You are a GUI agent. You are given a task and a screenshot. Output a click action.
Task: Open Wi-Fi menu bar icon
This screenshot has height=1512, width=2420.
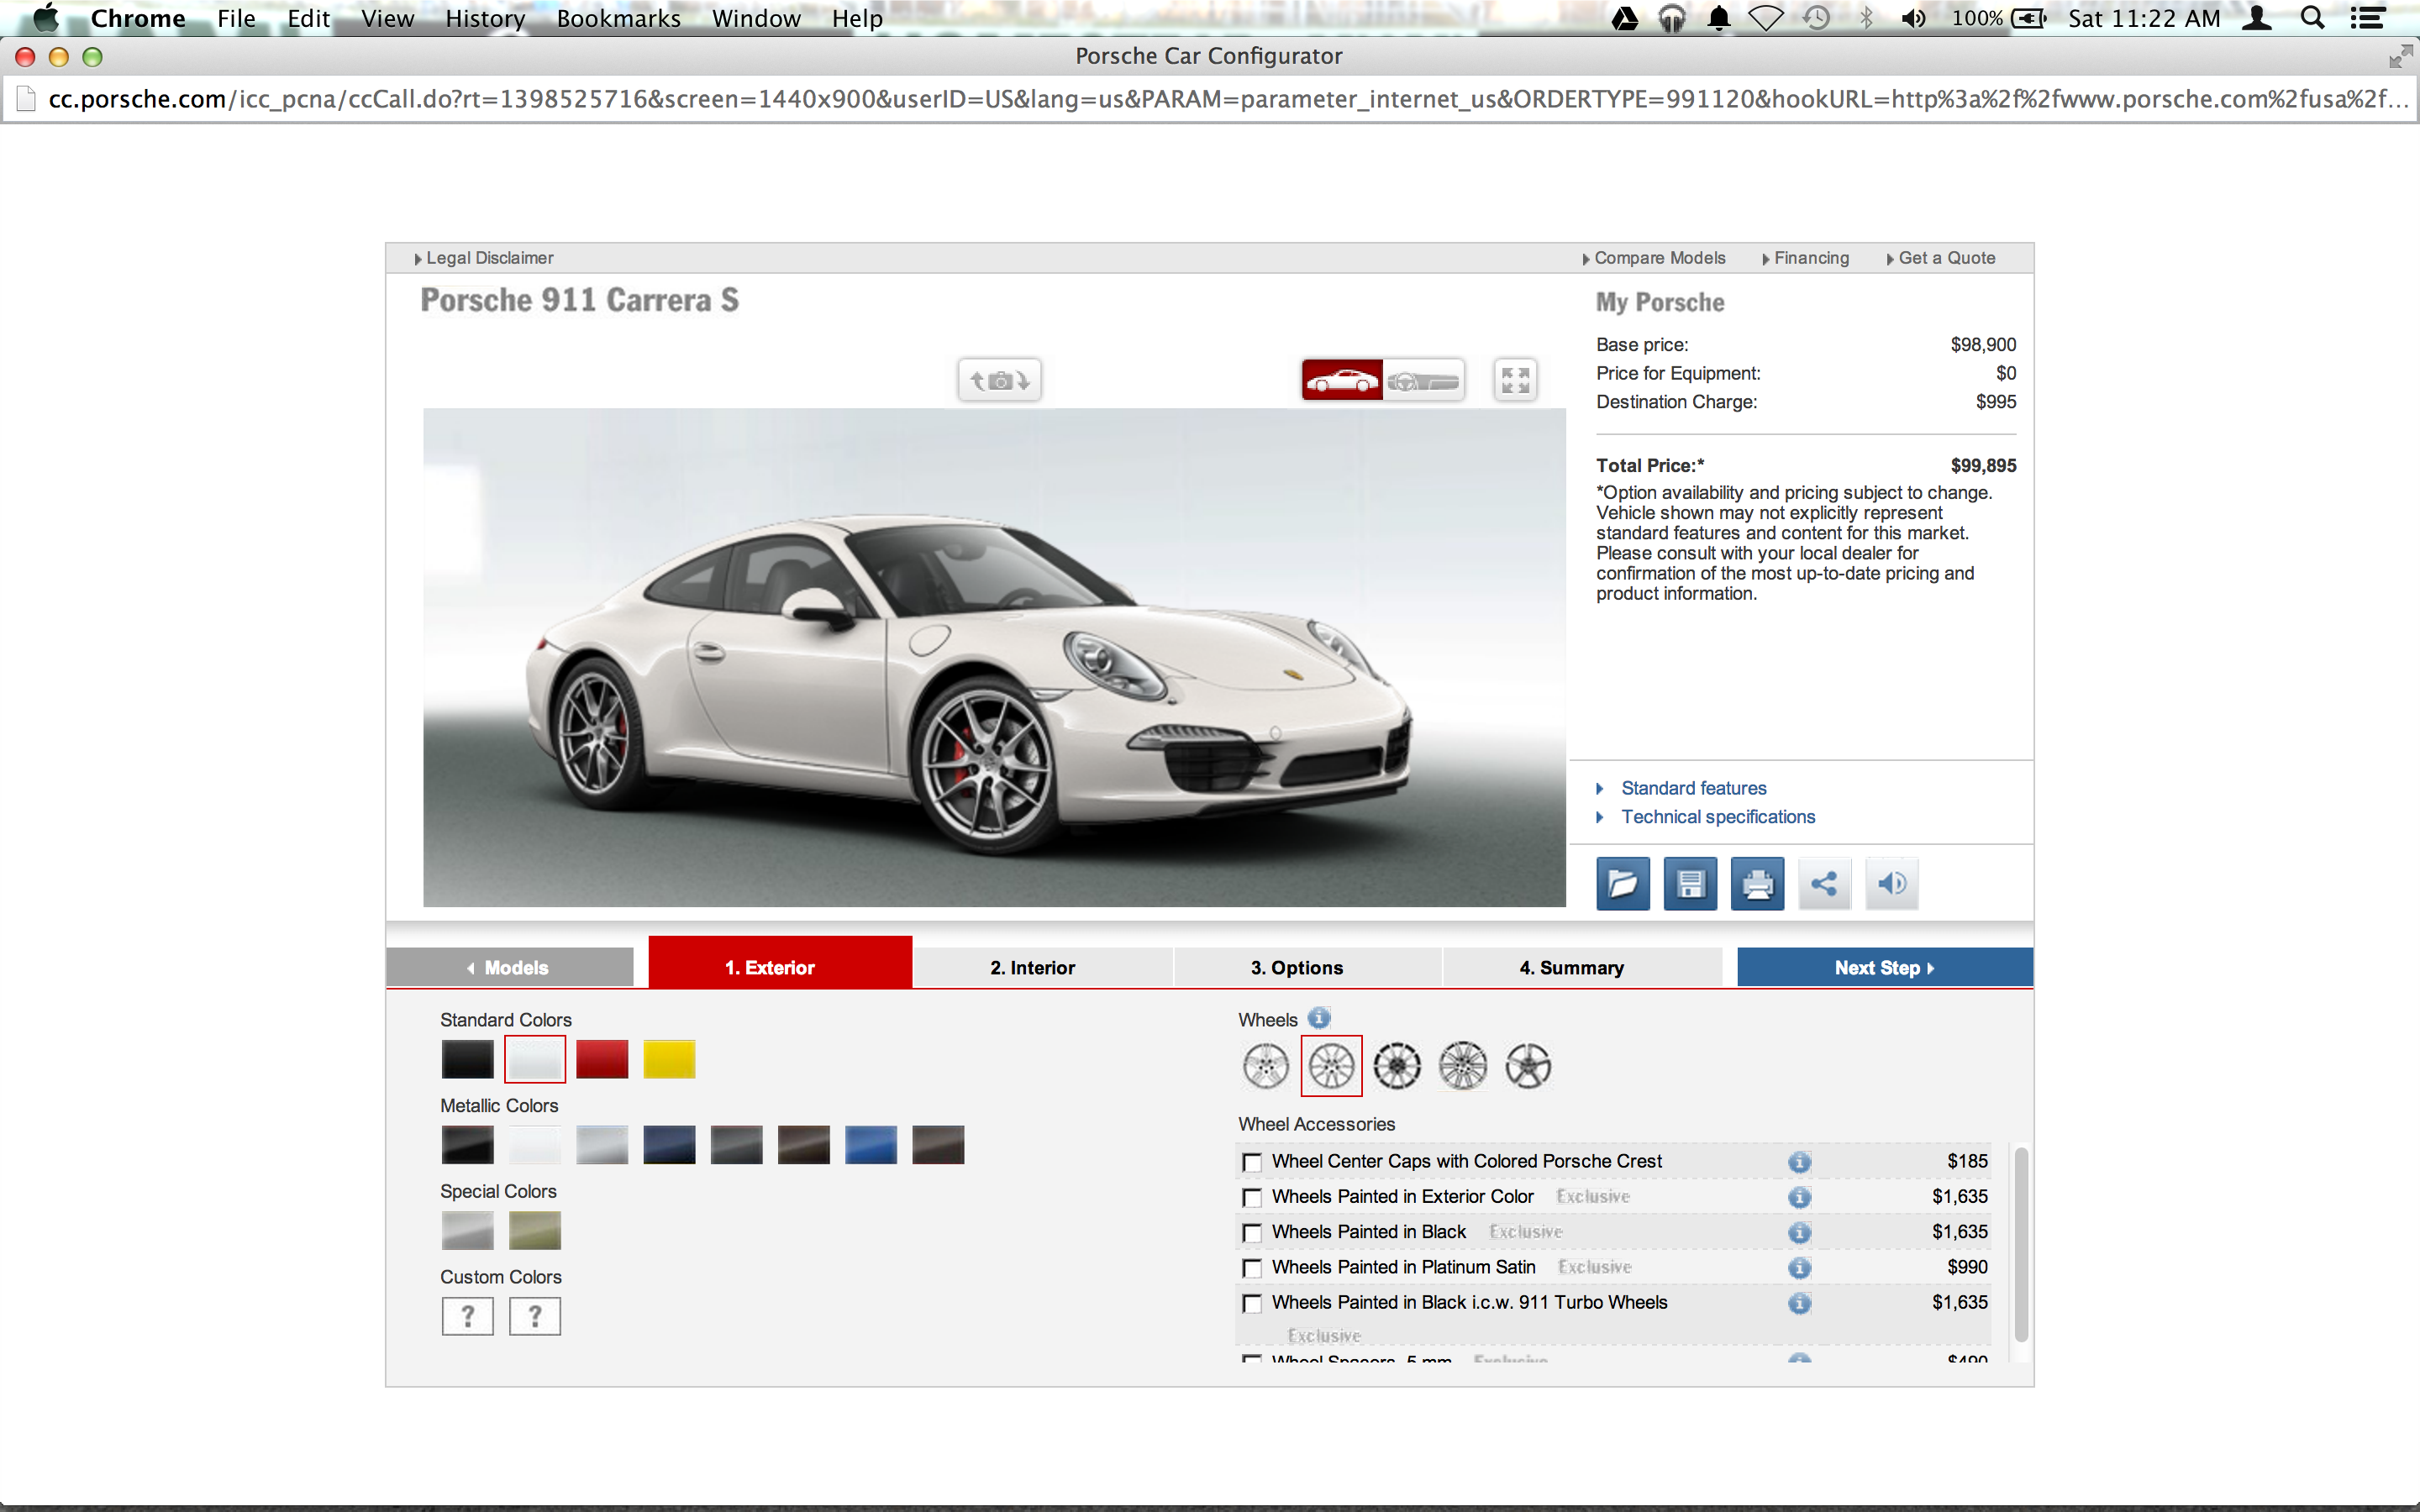(1765, 18)
